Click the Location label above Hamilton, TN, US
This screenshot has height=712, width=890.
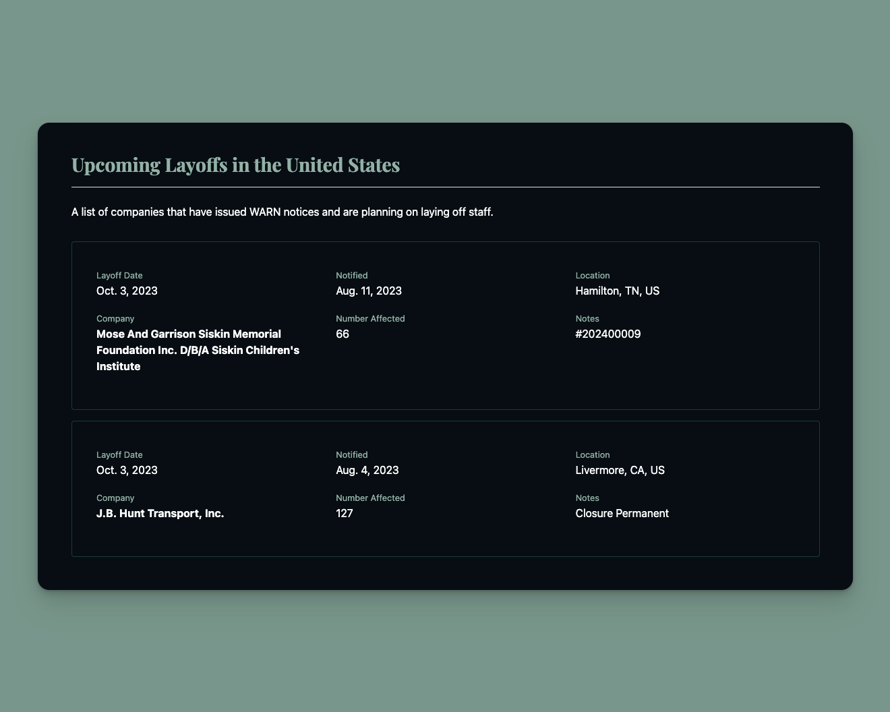point(593,275)
